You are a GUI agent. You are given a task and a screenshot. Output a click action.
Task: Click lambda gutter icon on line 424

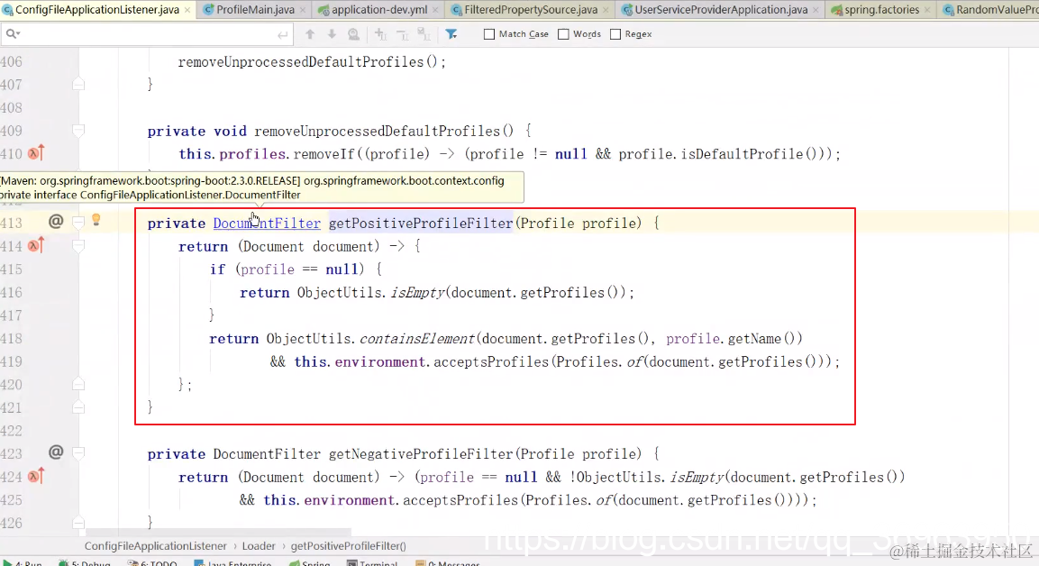coord(36,476)
